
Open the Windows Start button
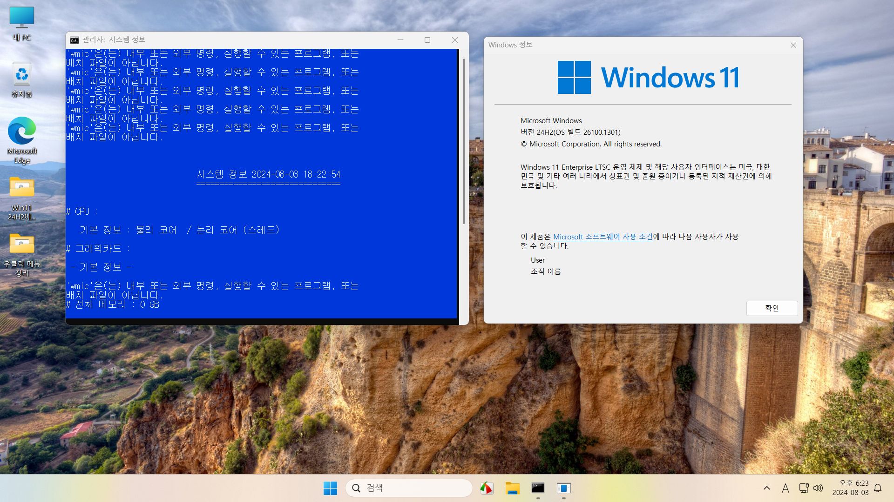pos(330,488)
